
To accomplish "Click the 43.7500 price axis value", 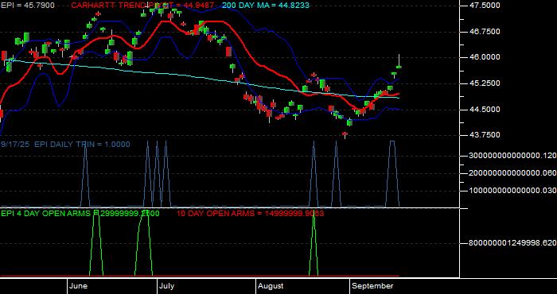I will (485, 135).
